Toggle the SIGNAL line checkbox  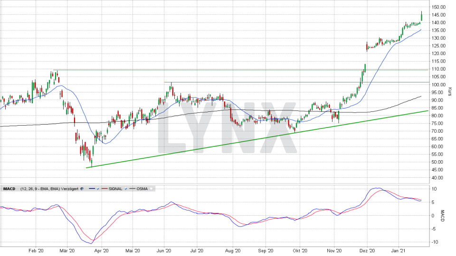click(x=125, y=189)
